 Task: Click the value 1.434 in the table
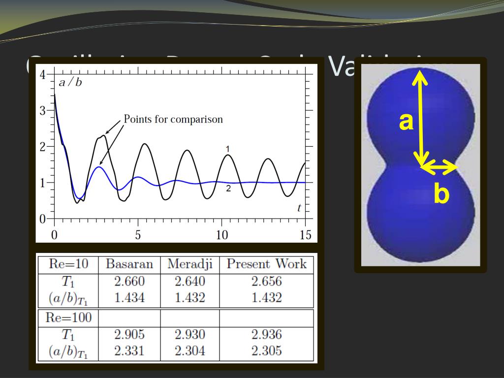point(129,298)
